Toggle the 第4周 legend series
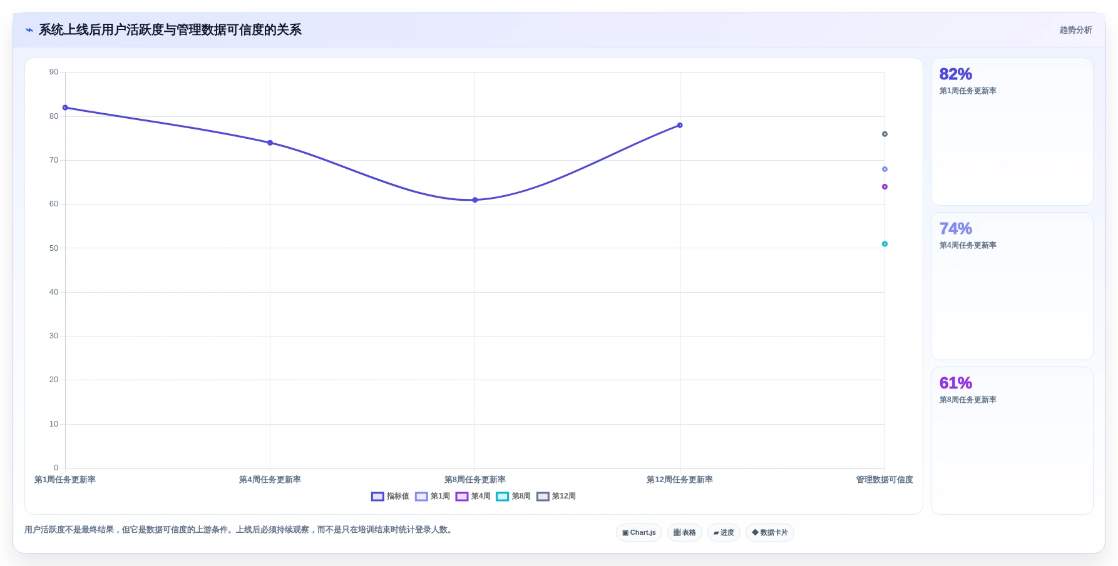The image size is (1118, 566). click(x=473, y=497)
